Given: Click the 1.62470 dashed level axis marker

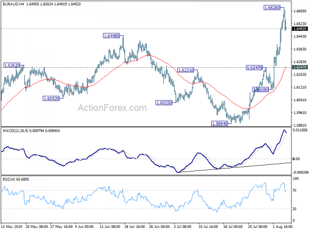Looking at the screenshot, I should pyautogui.click(x=300, y=67).
